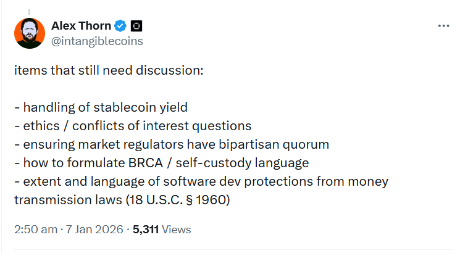The height and width of the screenshot is (253, 460).
Task: Click the Alex Thorn display name
Action: click(81, 26)
